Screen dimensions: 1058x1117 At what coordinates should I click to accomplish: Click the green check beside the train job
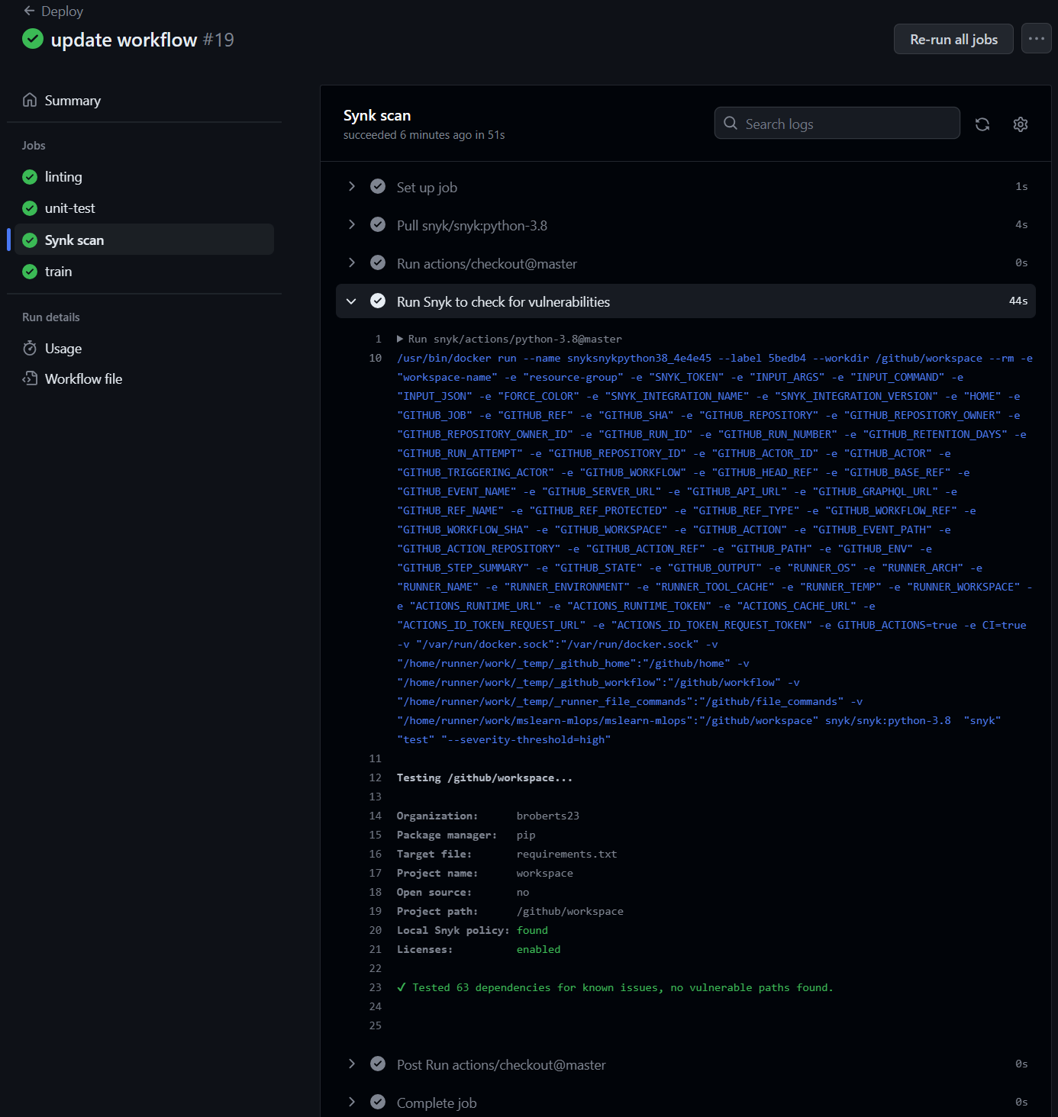click(29, 271)
